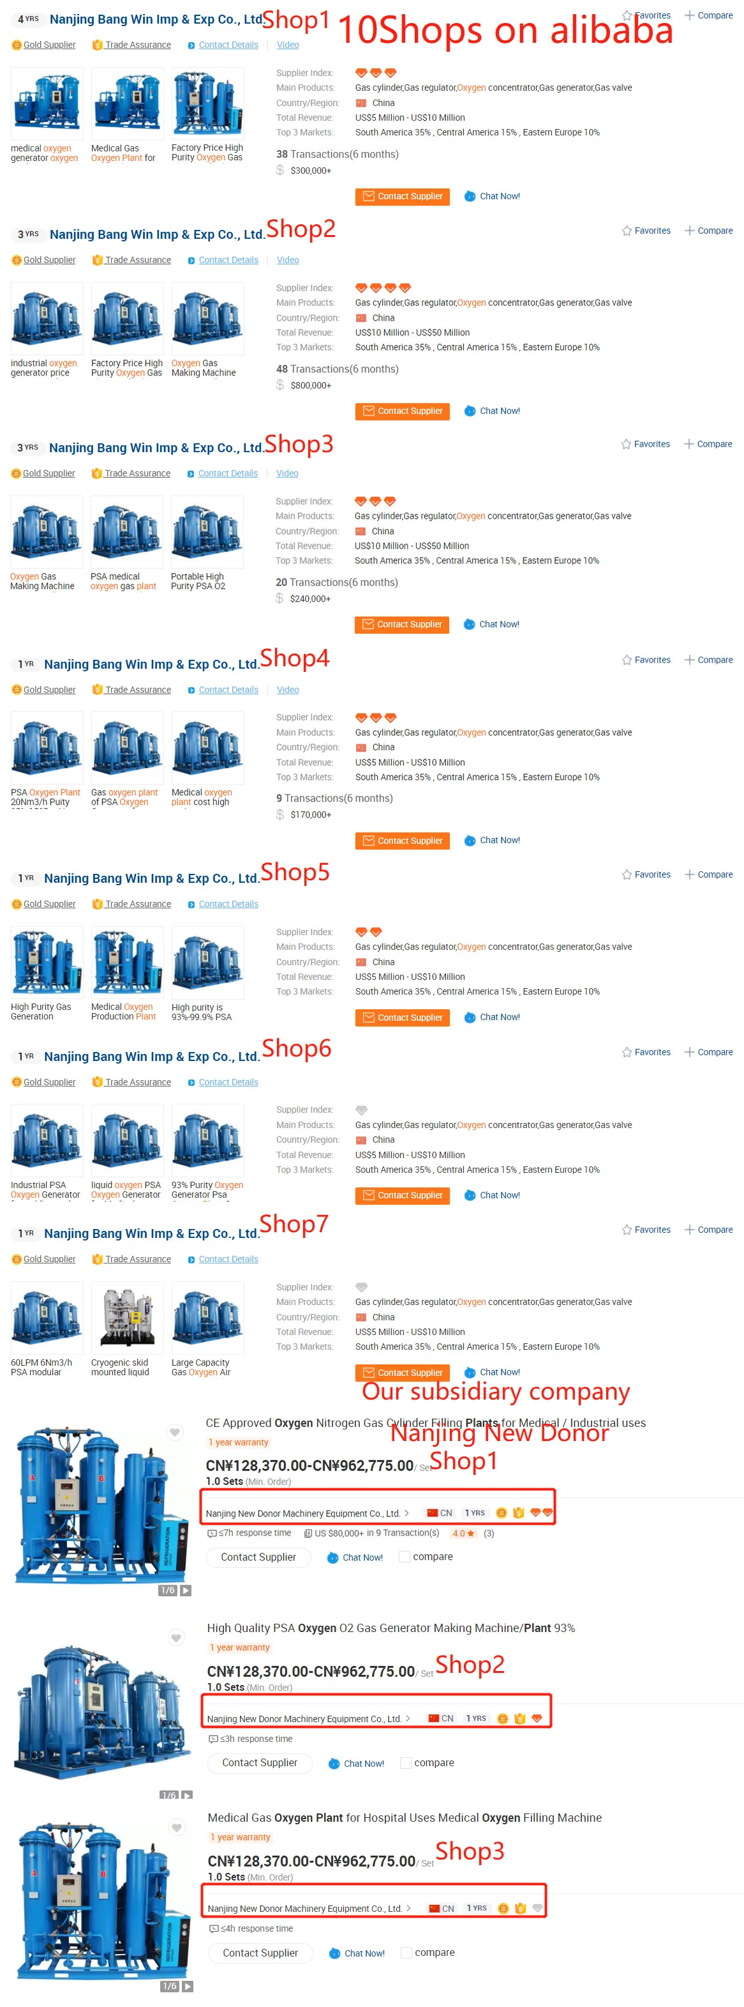The image size is (744, 2007).
Task: Tick compare checkbox for Medical Gas Oxygen Plant
Action: [x=406, y=1953]
